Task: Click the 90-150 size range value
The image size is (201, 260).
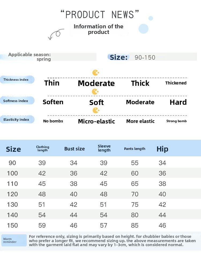Action: (145, 57)
